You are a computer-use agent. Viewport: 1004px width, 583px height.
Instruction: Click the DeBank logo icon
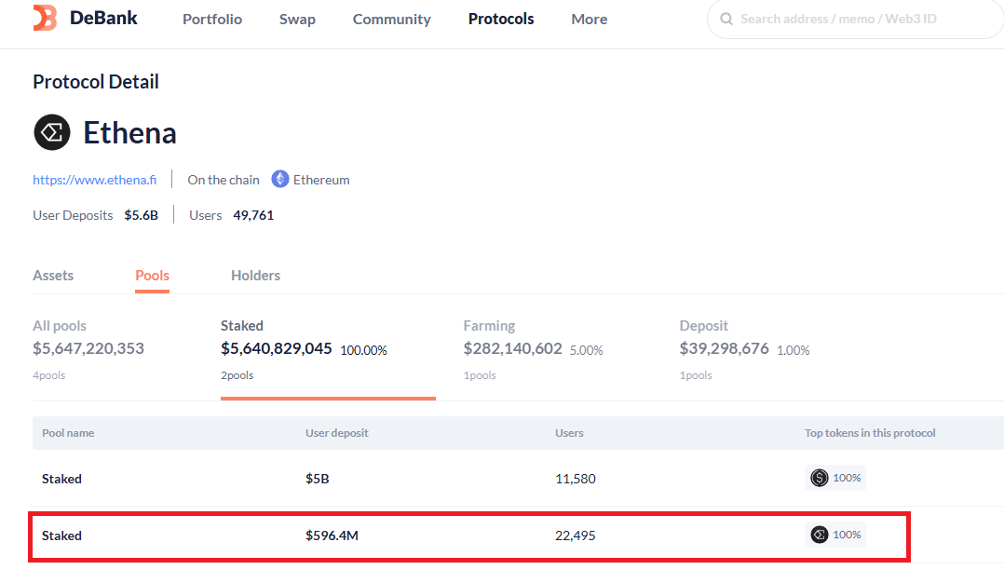(x=45, y=18)
